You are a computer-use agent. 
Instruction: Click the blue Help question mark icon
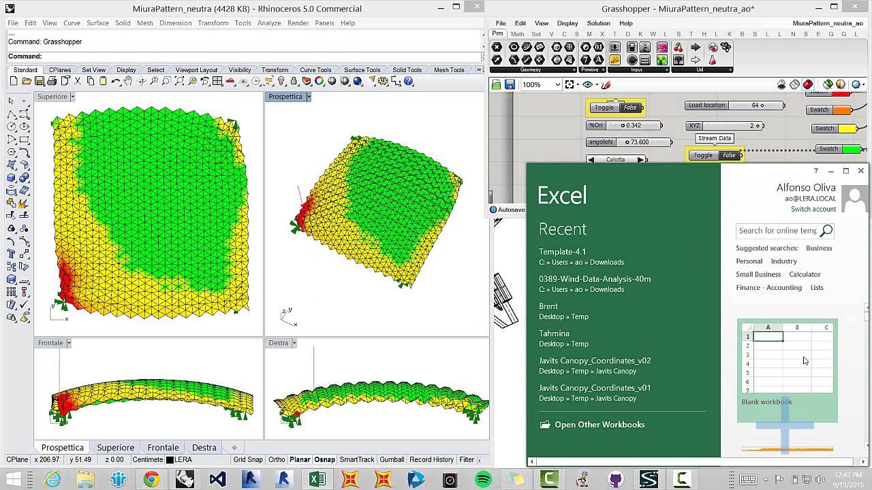click(x=409, y=81)
